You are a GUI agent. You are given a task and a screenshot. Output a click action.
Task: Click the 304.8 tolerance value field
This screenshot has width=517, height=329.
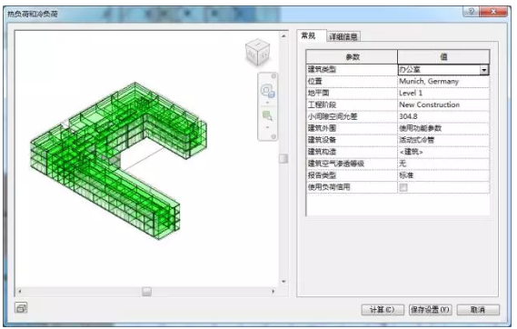pyautogui.click(x=443, y=116)
